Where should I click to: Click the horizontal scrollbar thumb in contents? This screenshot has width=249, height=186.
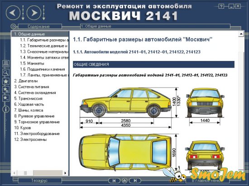pyautogui.click(x=25, y=173)
